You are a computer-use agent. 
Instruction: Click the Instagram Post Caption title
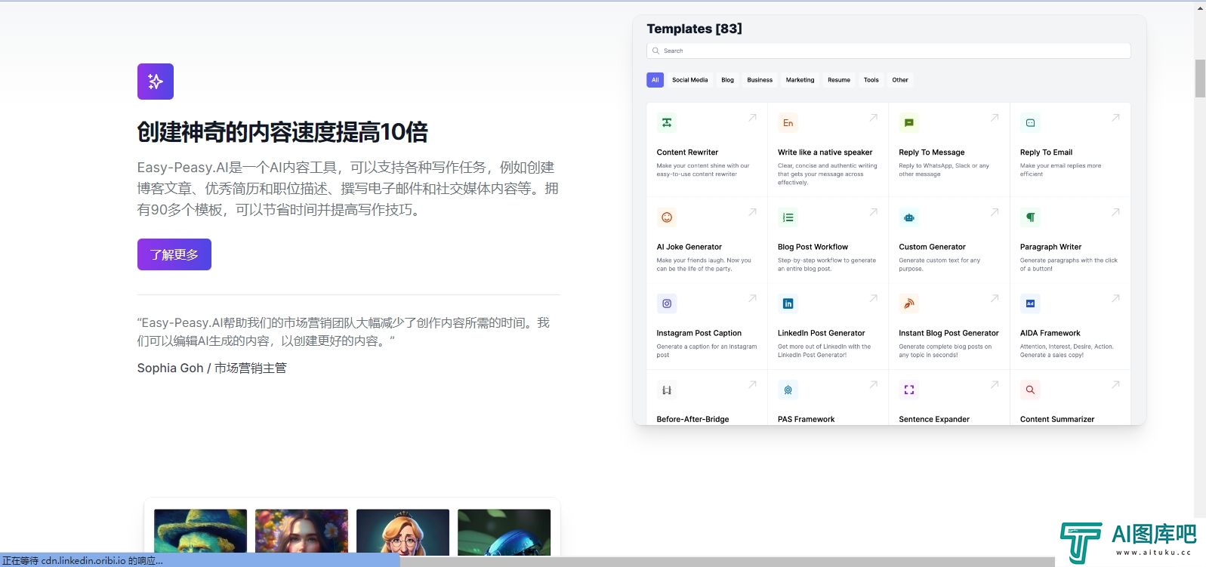pos(699,333)
